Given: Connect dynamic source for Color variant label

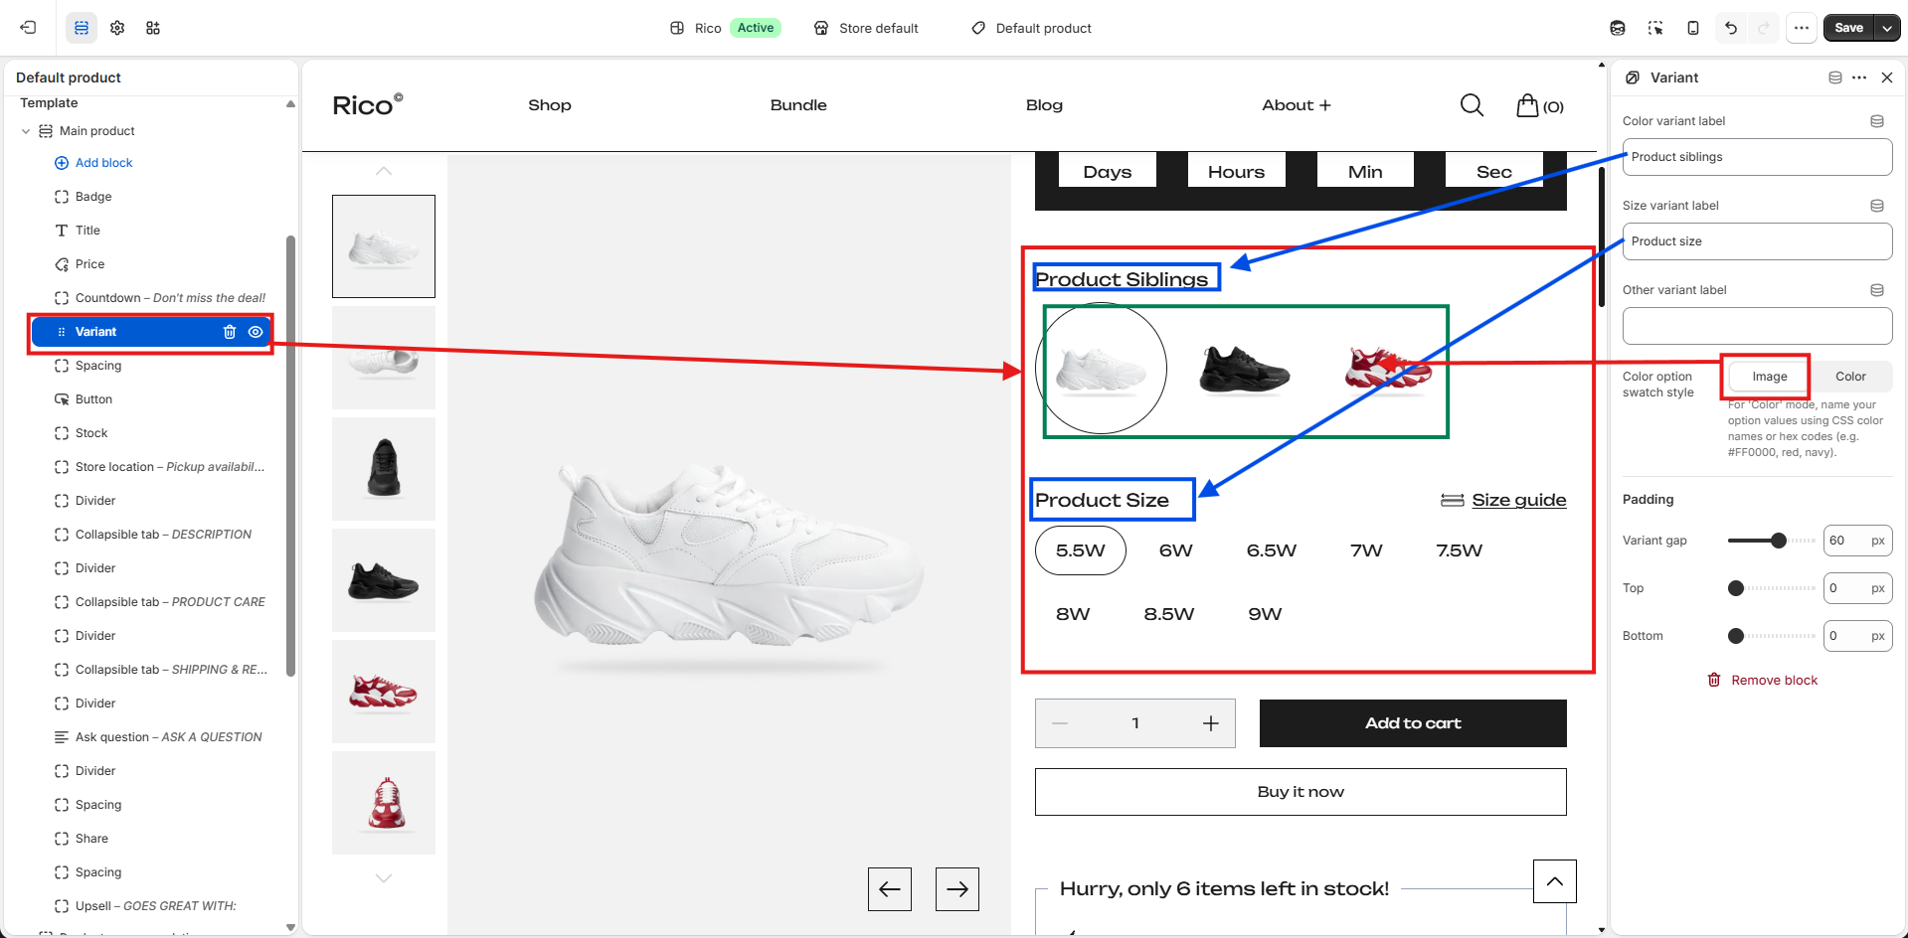Looking at the screenshot, I should tap(1877, 121).
